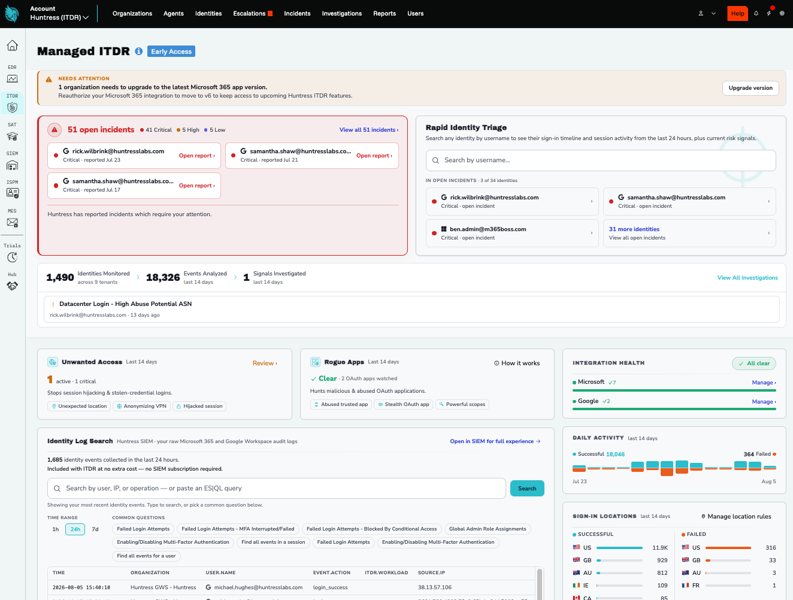
Task: Focus the ES|QL query search field
Action: tap(277, 489)
